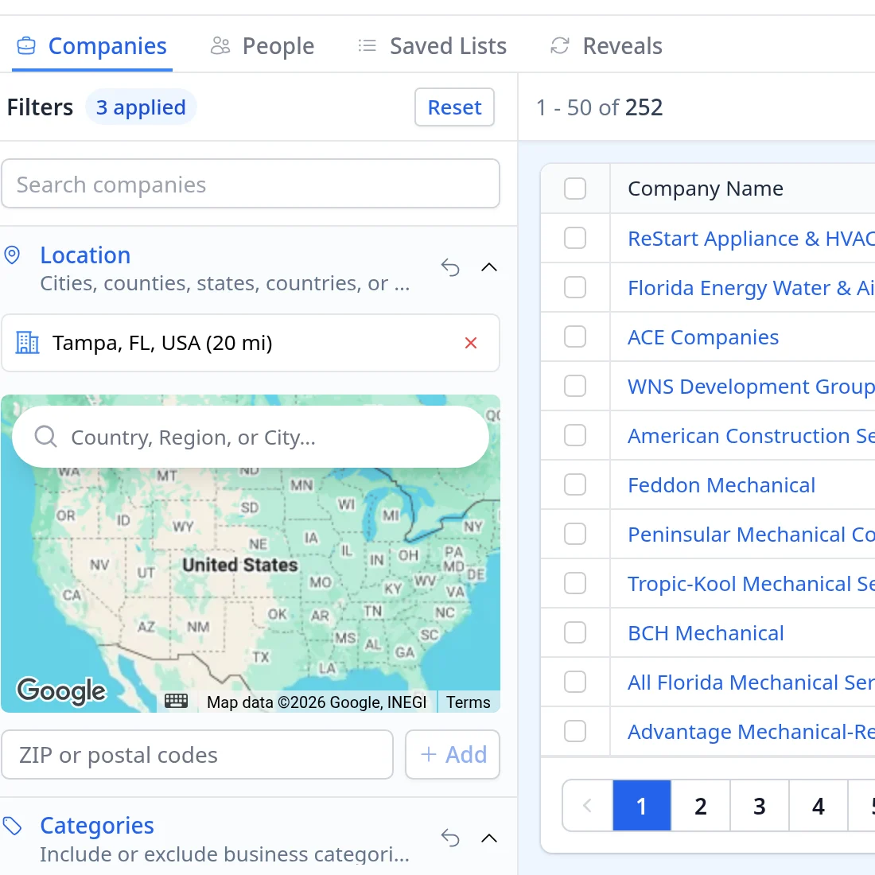
Task: Check the All Florida Mechanical row
Action: tap(575, 682)
